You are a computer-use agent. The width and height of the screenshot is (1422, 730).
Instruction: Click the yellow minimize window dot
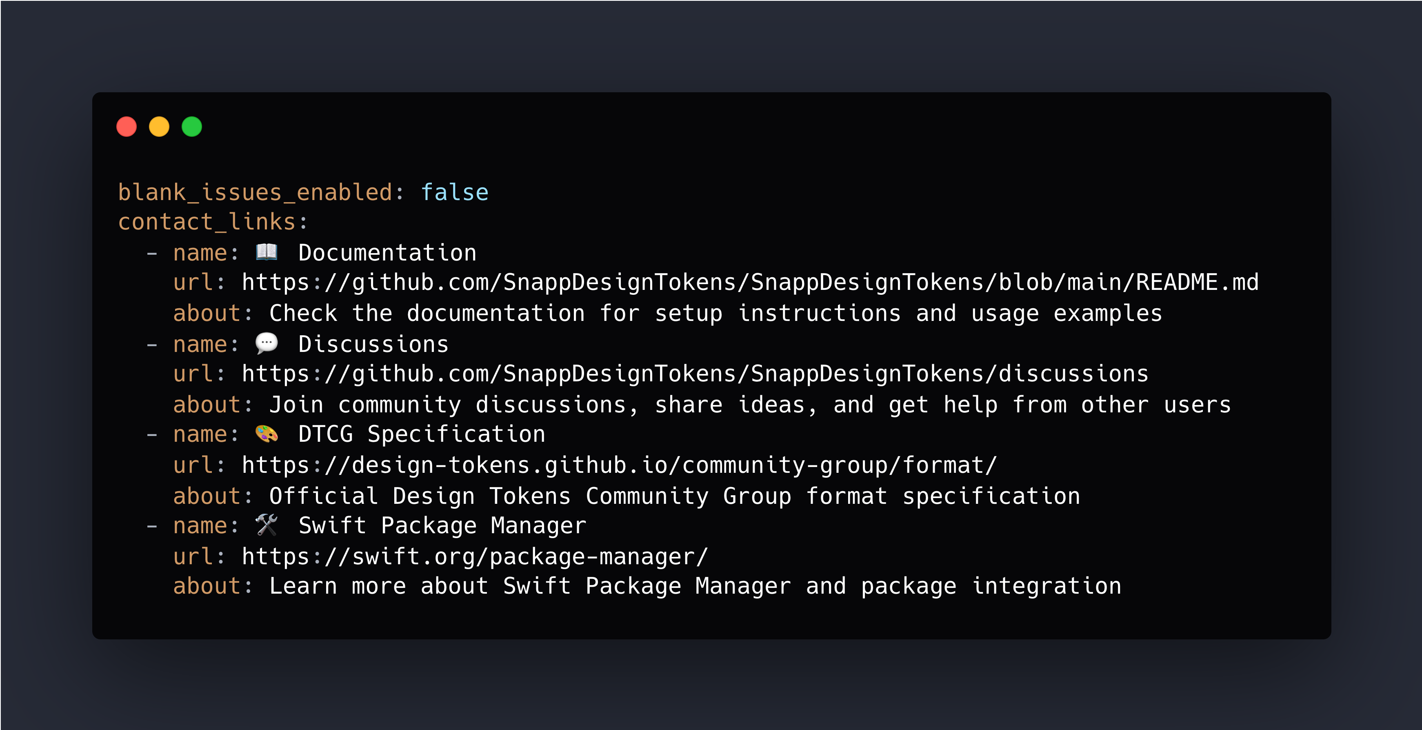click(x=159, y=127)
